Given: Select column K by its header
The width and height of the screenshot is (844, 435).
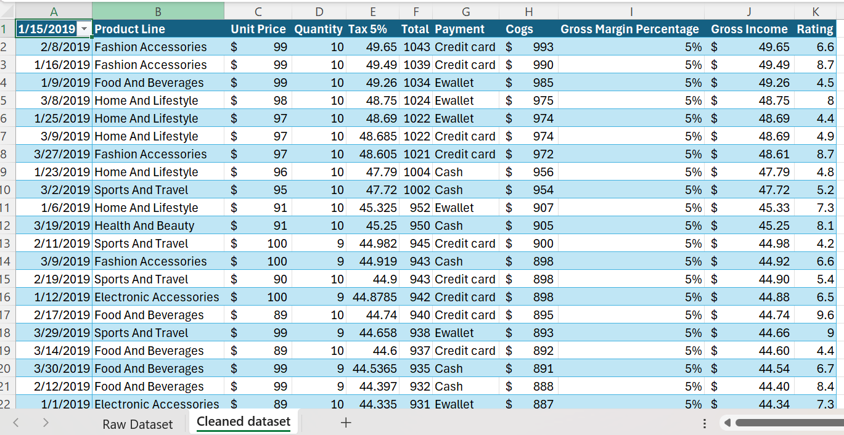Looking at the screenshot, I should point(815,11).
